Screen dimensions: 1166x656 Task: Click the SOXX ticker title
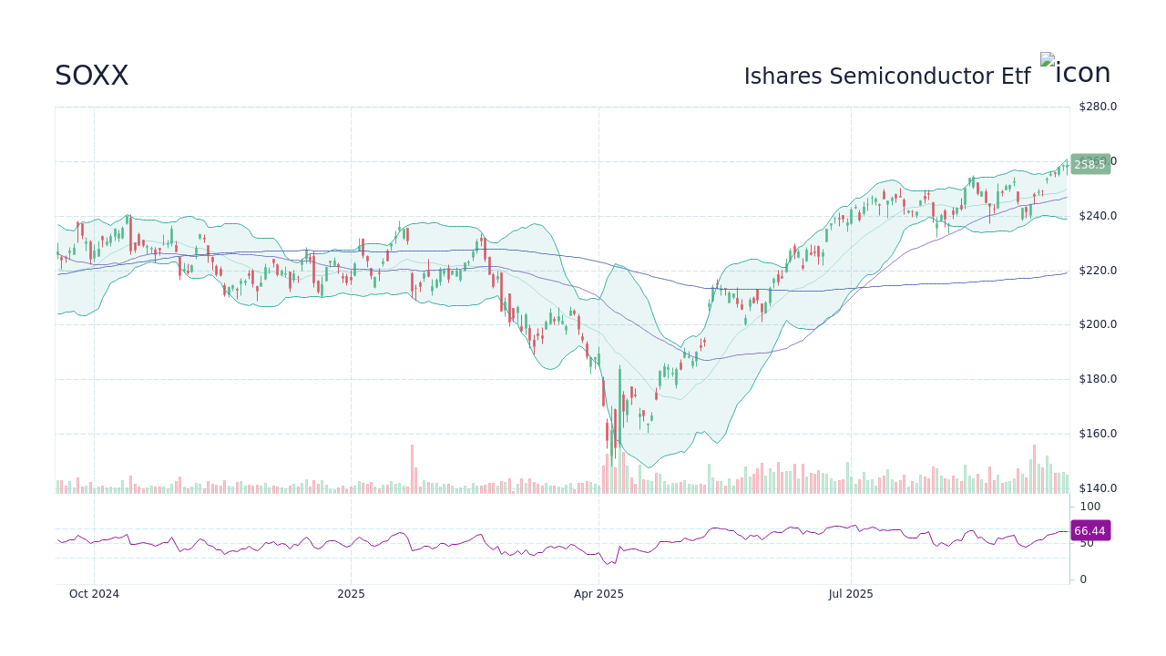[92, 77]
